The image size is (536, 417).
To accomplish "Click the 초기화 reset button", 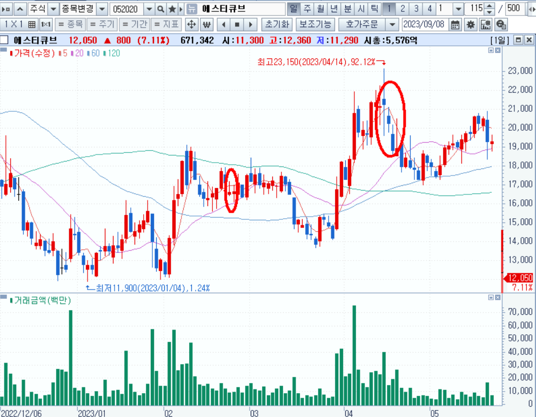I will click(x=277, y=25).
